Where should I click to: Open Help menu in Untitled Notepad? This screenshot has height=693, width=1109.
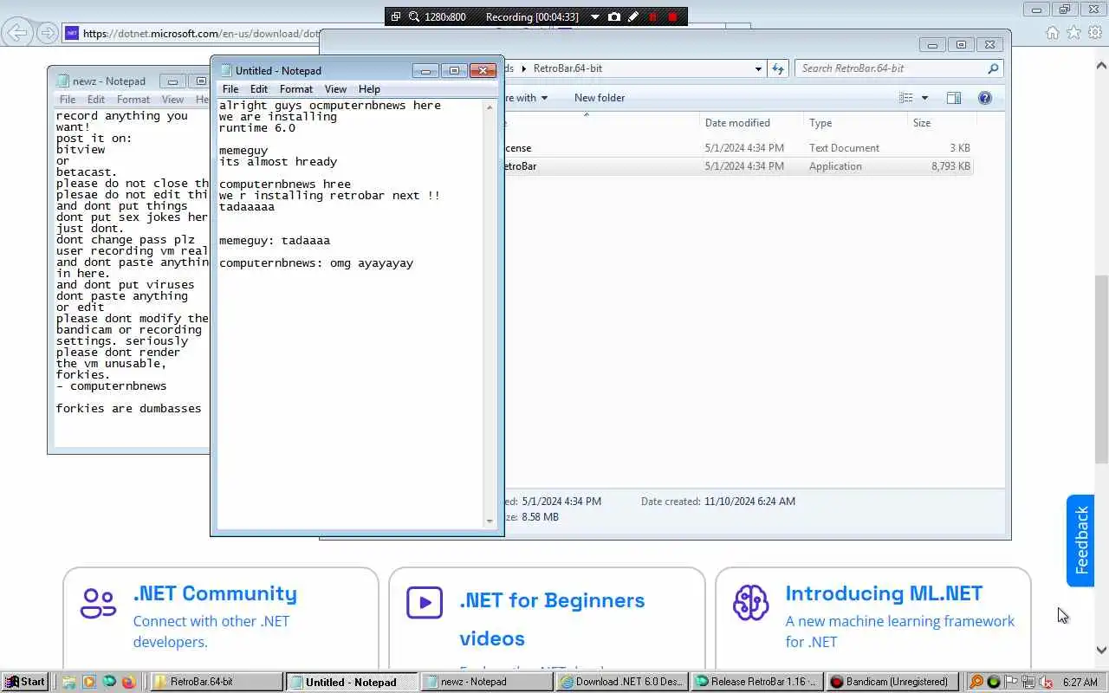(x=369, y=89)
